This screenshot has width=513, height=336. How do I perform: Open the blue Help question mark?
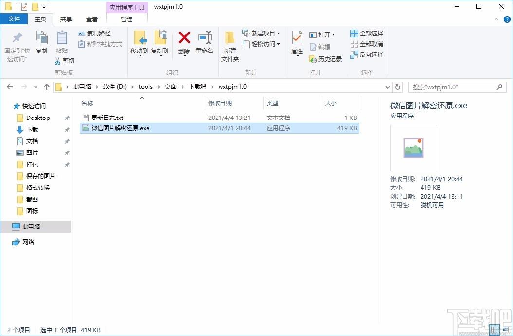point(507,19)
